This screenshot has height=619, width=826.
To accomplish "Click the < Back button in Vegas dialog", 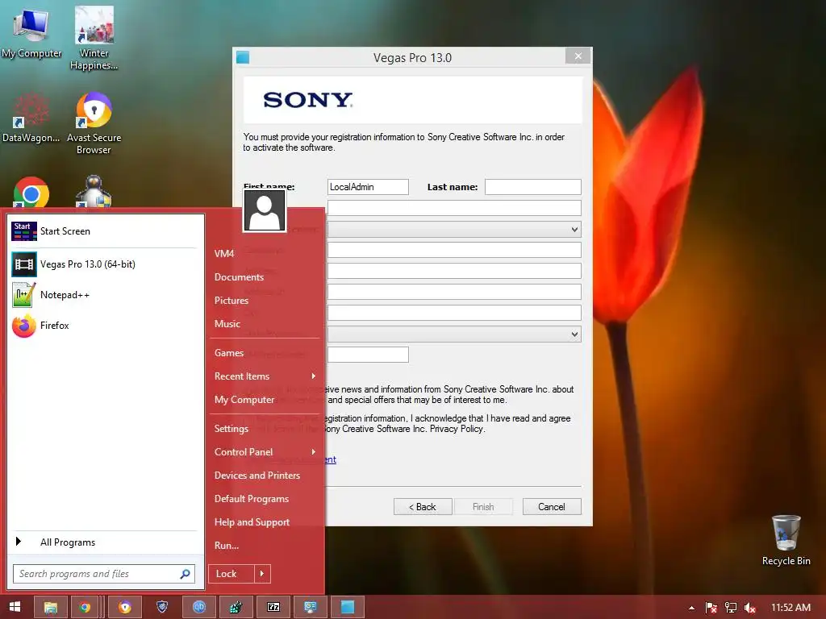I will [x=423, y=506].
